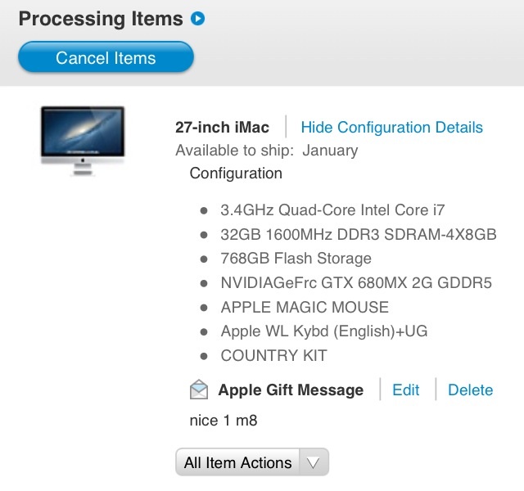Click the Available to ship January text
The height and width of the screenshot is (491, 524).
(x=267, y=151)
